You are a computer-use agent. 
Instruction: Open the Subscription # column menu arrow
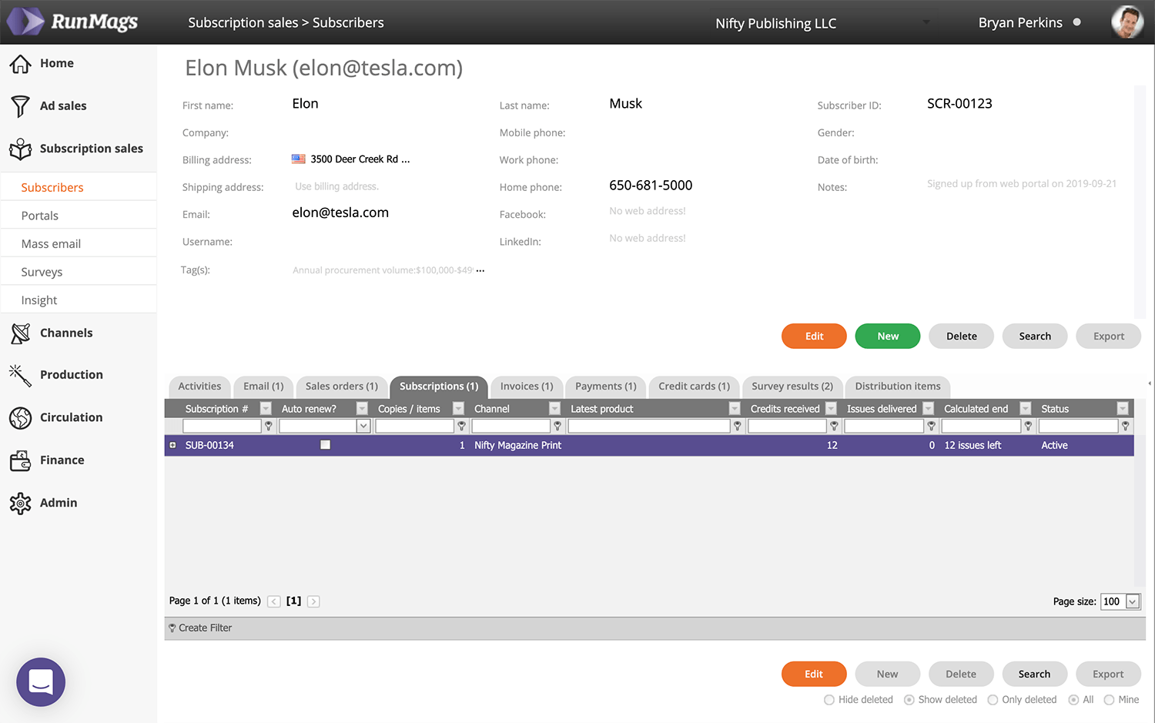(266, 409)
